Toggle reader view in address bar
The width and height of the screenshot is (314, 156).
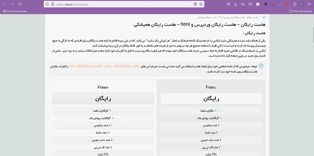195,4
